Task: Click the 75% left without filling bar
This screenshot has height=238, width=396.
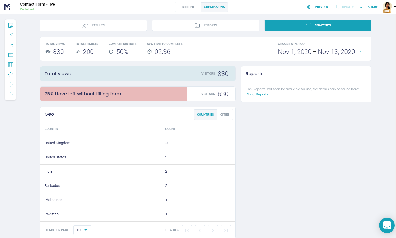Action: coord(138,94)
